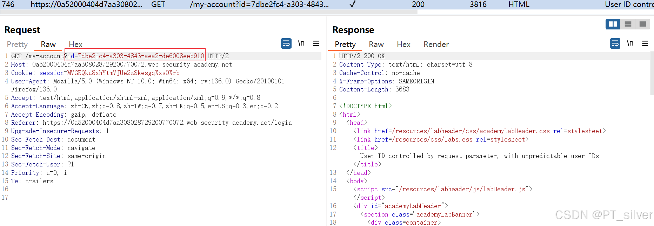Click the id parameter value in request line
Image resolution: width=654 pixels, height=226 pixels.
[x=141, y=56]
